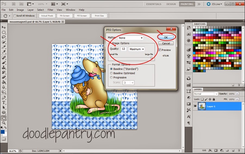Open the Maximum quality preset dropdown

136,49
